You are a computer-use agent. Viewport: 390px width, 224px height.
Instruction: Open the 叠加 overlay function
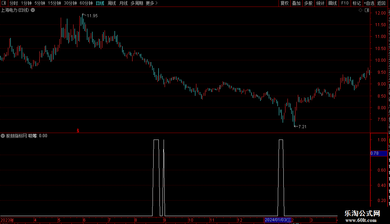[296, 3]
